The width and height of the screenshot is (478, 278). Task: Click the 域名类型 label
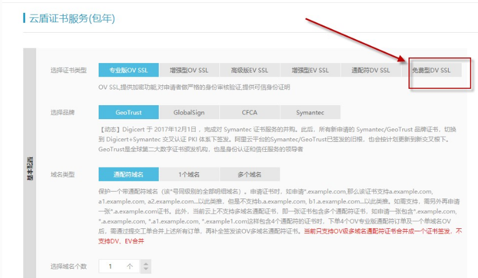tap(62, 175)
